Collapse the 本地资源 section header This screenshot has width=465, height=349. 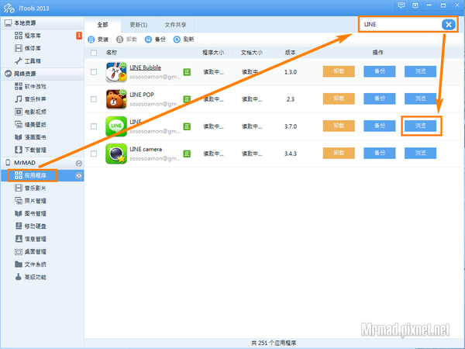click(x=43, y=22)
